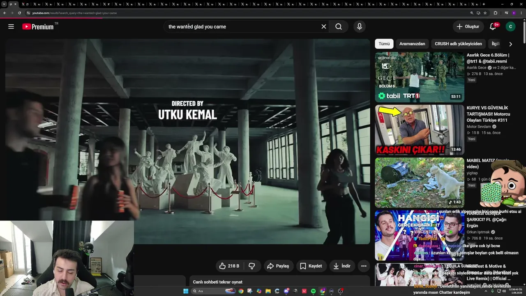The image size is (526, 296).
Task: Share the video using Paylaş
Action: 278,266
